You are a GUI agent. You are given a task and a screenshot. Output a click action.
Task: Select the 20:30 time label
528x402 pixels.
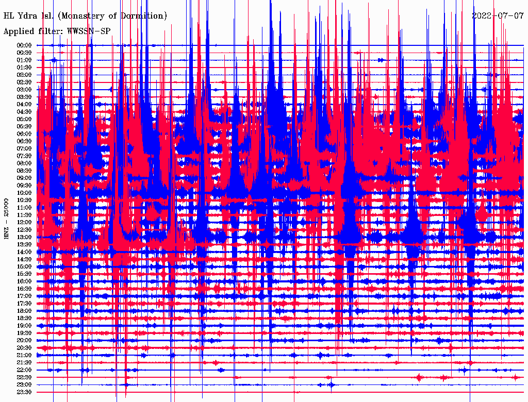[24, 348]
